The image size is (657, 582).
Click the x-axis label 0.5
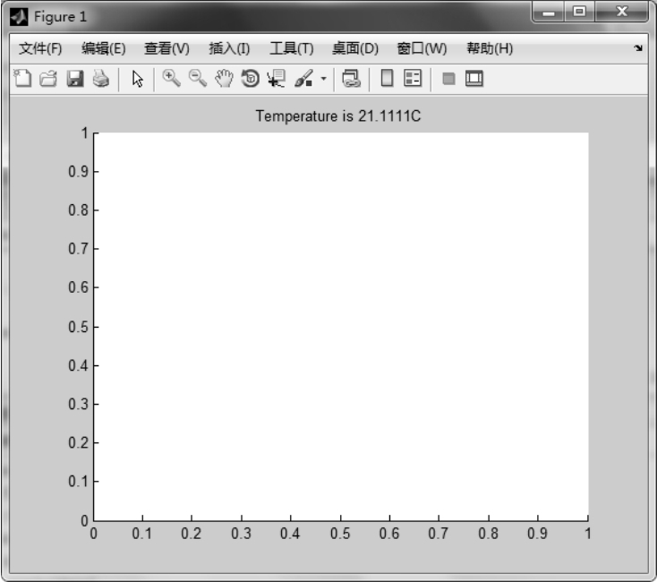340,534
